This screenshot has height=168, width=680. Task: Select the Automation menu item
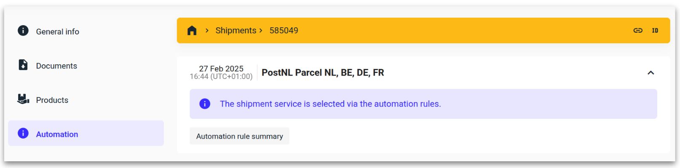tap(57, 134)
